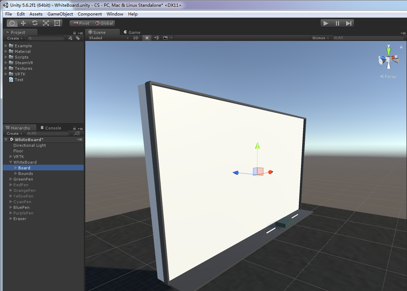Viewport: 407px width, 291px height.
Task: Toggle scene effects image icon
Action: pos(165,38)
